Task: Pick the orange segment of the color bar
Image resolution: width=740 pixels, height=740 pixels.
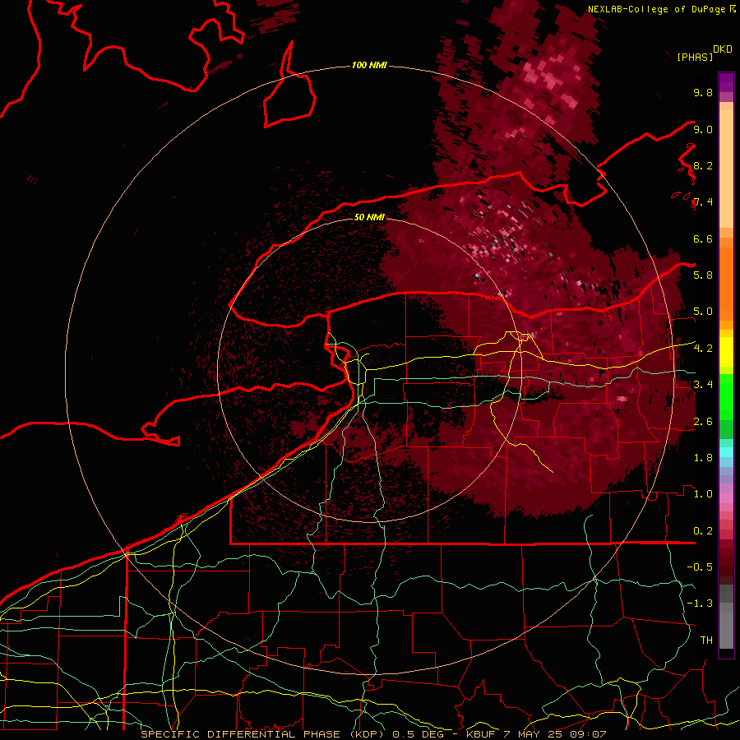Action: (726, 284)
